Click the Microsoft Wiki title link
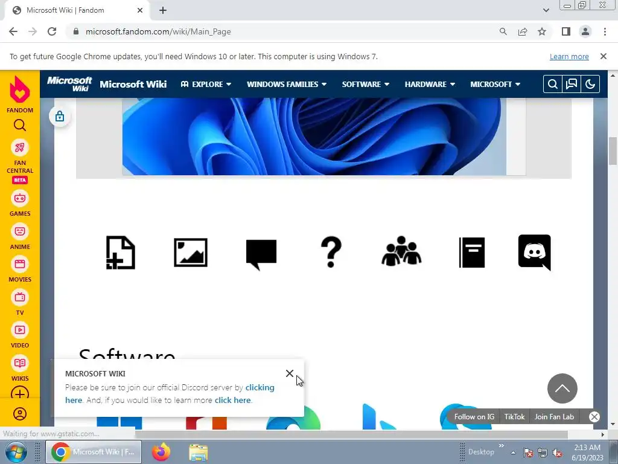The image size is (618, 464). point(133,84)
